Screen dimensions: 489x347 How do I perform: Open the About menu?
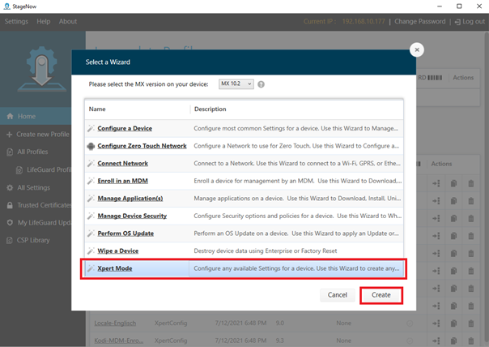[x=68, y=21]
